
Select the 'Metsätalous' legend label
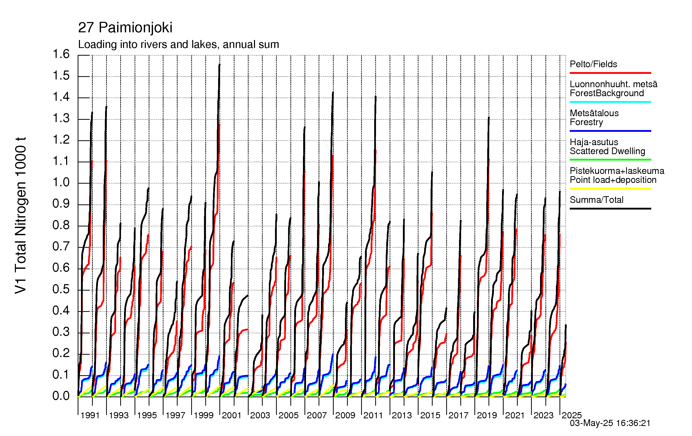pos(594,113)
